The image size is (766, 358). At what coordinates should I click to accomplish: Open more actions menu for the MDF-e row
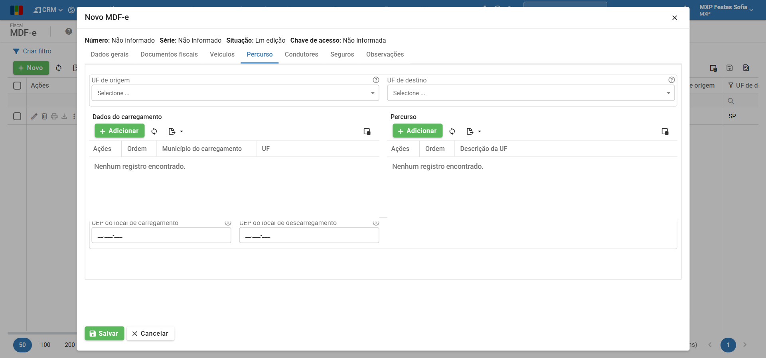74,116
